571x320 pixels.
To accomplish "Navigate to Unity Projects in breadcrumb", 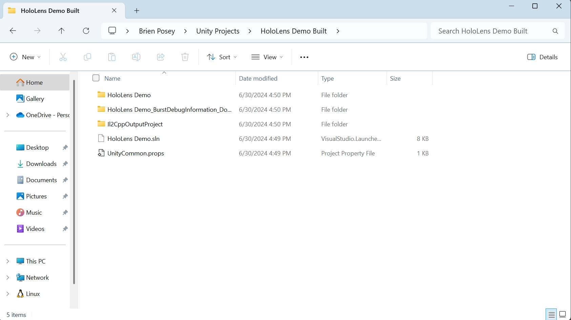I will [218, 31].
